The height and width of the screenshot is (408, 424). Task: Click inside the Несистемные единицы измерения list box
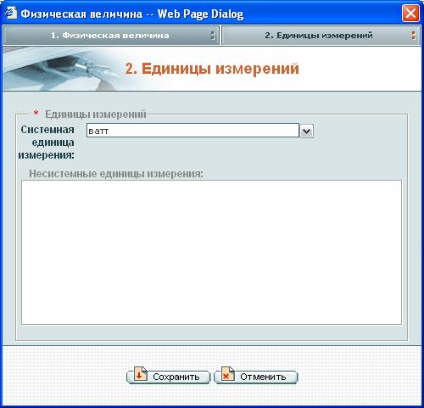[x=211, y=252]
